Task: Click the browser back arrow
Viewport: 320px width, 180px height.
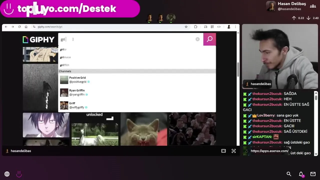Action: pyautogui.click(x=6, y=27)
